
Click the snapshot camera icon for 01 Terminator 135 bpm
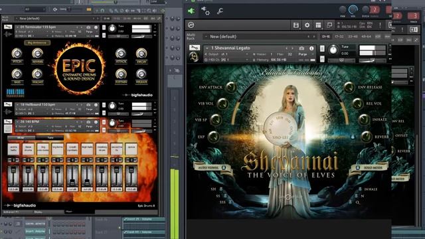(x=88, y=27)
